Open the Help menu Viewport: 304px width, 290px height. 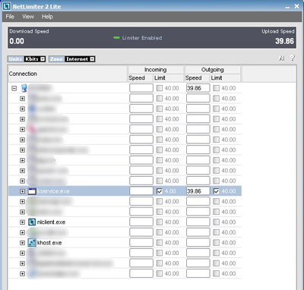[47, 17]
